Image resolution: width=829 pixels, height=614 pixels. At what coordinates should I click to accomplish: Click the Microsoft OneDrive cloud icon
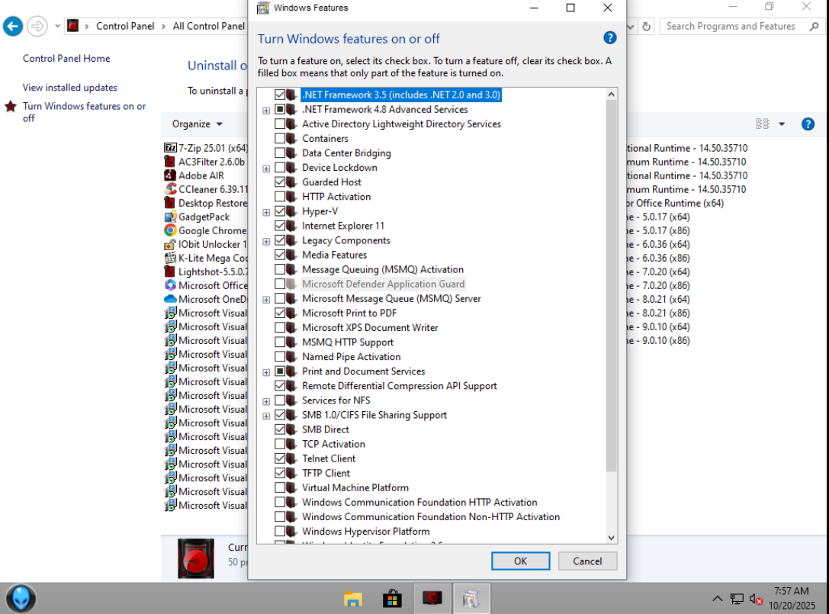[170, 299]
